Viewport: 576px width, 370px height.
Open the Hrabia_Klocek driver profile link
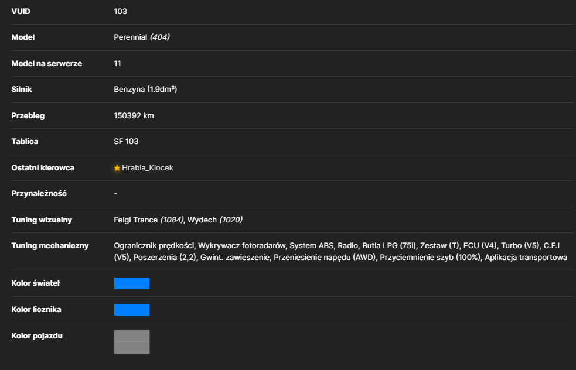click(x=147, y=168)
